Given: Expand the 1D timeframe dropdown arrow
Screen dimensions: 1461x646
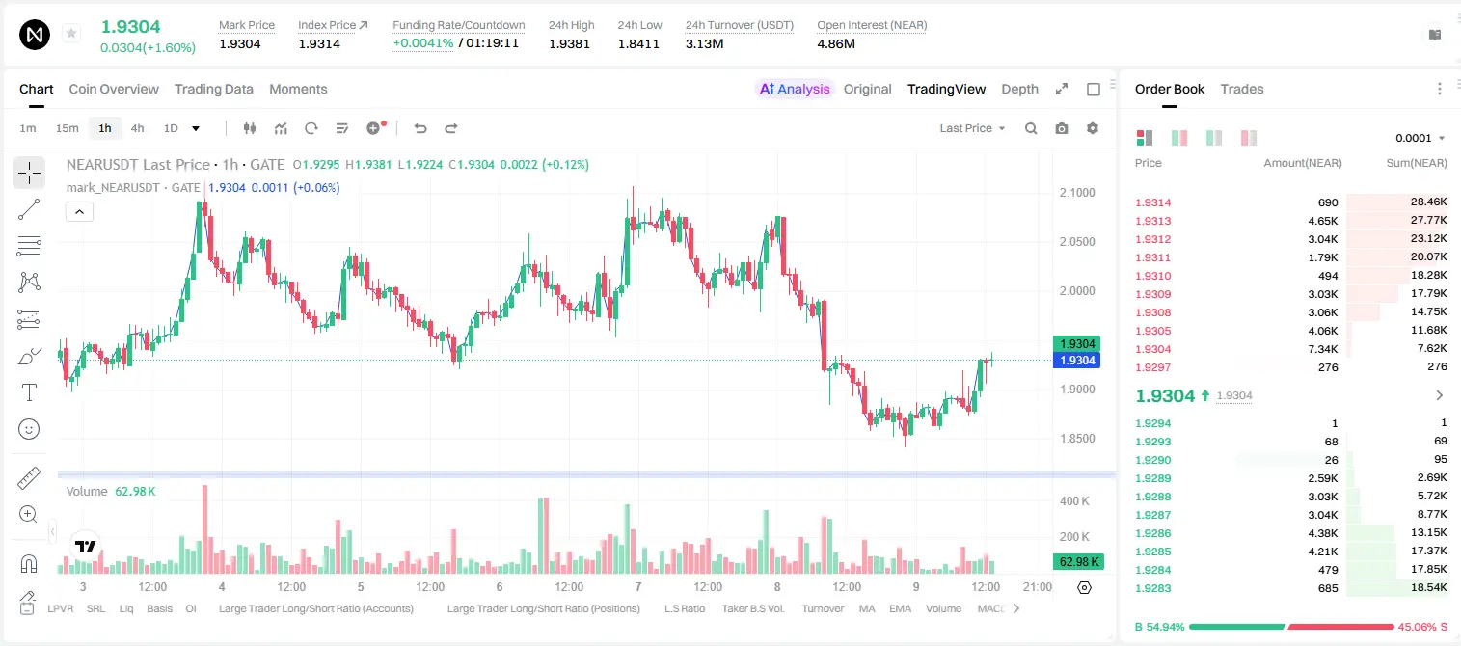Looking at the screenshot, I should [196, 128].
